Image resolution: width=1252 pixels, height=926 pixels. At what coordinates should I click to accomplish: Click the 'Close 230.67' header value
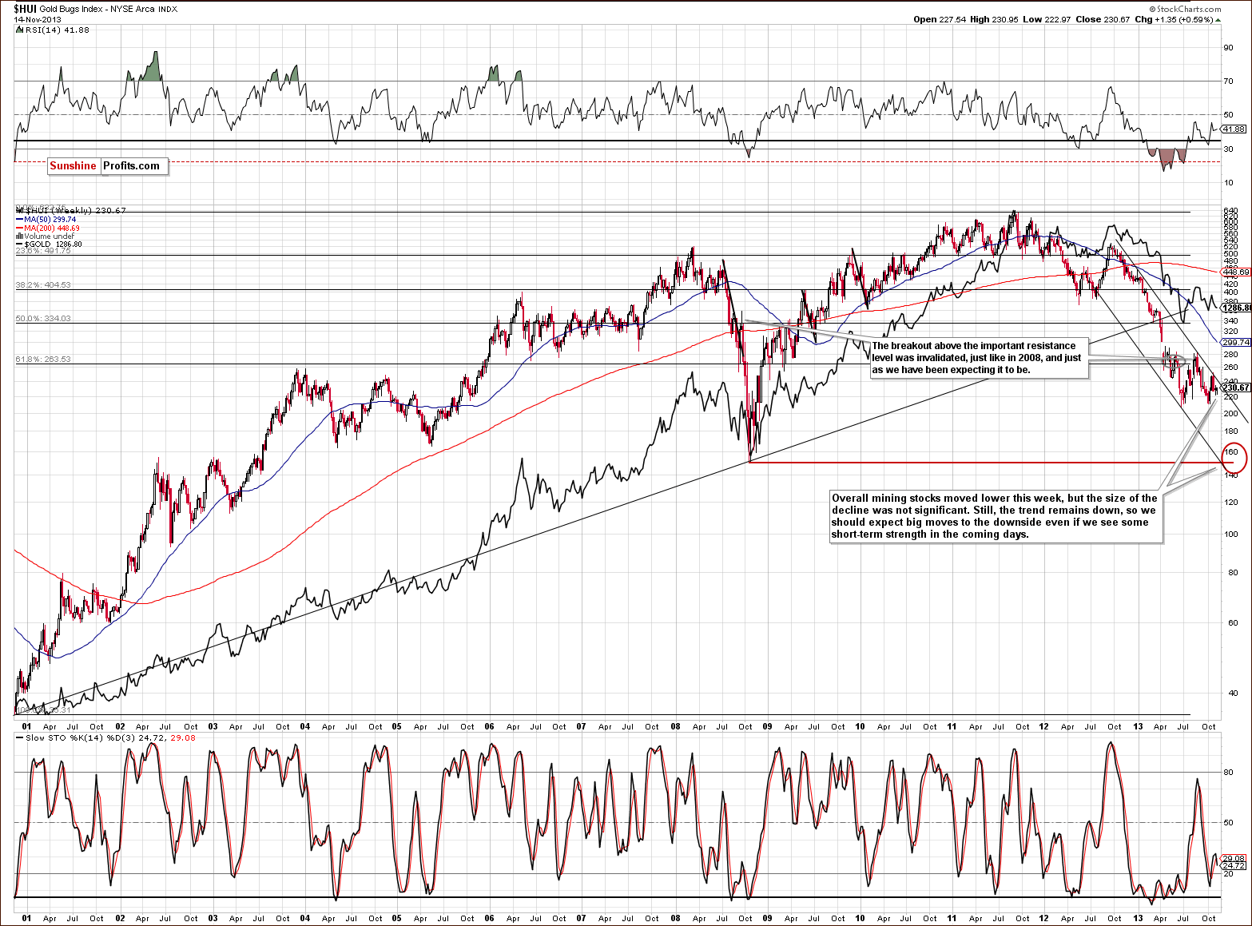(x=1103, y=19)
